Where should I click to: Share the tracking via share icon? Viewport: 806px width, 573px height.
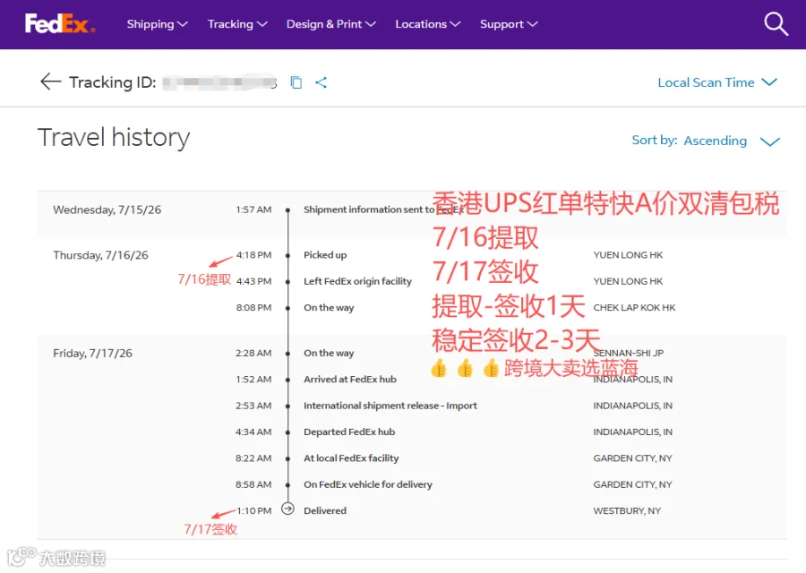(x=322, y=82)
